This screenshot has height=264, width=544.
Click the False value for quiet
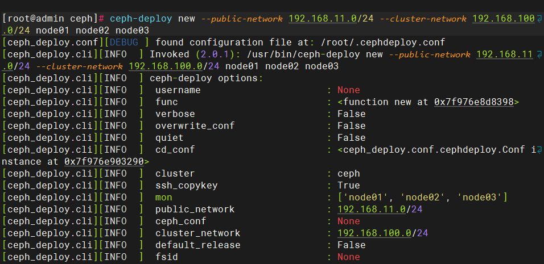point(352,138)
